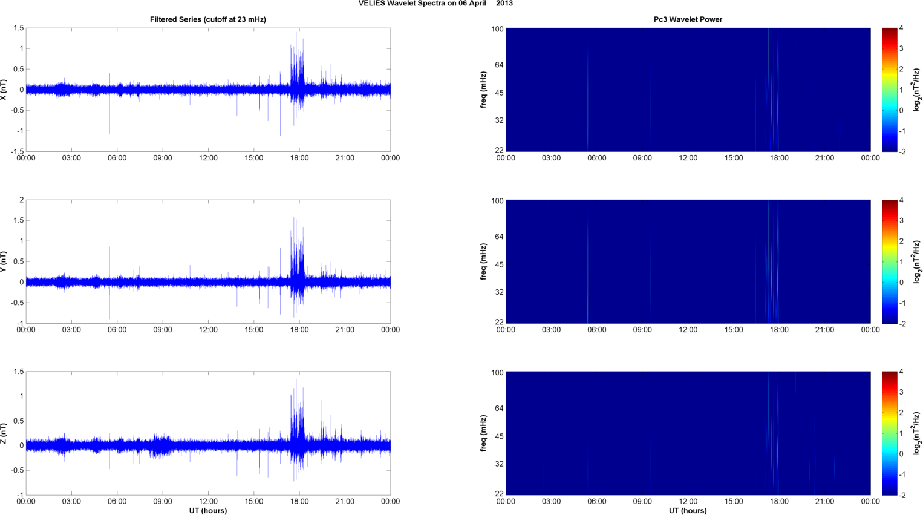Click the 4 tick on the top color bar
923x515 pixels.
pyautogui.click(x=901, y=28)
